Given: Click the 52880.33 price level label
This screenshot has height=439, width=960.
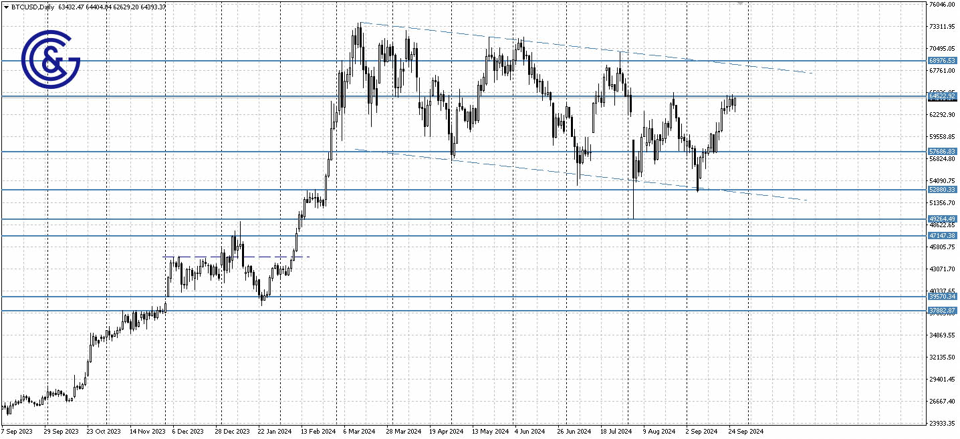Looking at the screenshot, I should tap(943, 190).
